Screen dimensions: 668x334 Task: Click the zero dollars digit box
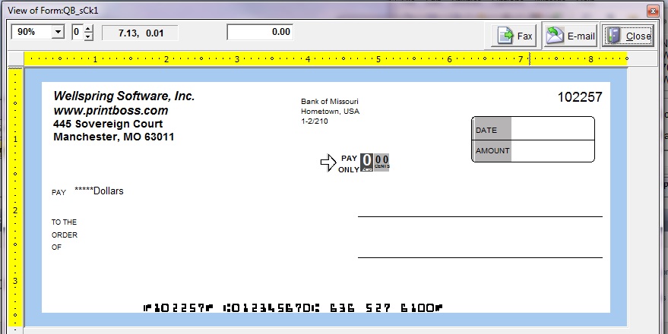pyautogui.click(x=367, y=162)
